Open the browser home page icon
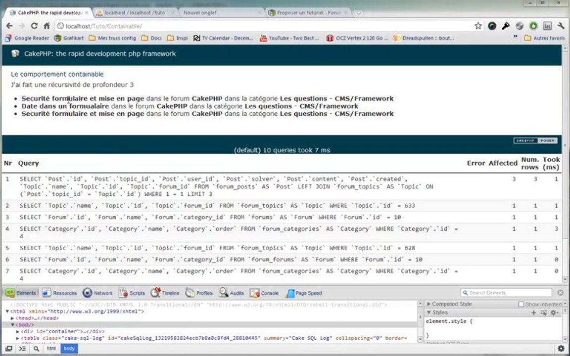The image size is (570, 356). click(47, 26)
